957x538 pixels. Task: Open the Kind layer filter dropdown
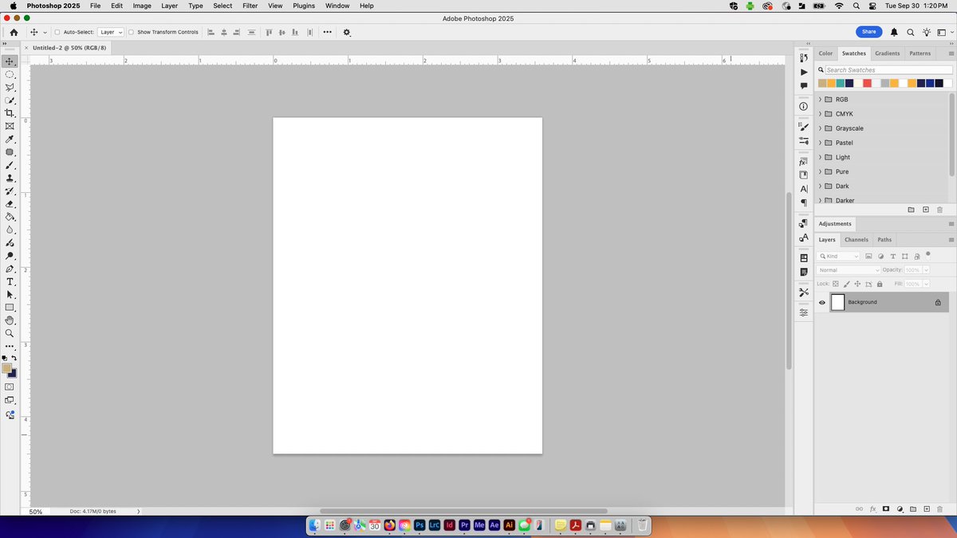(839, 257)
